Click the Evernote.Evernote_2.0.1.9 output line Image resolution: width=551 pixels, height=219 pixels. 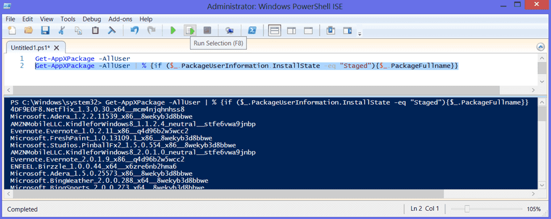[x=97, y=159]
